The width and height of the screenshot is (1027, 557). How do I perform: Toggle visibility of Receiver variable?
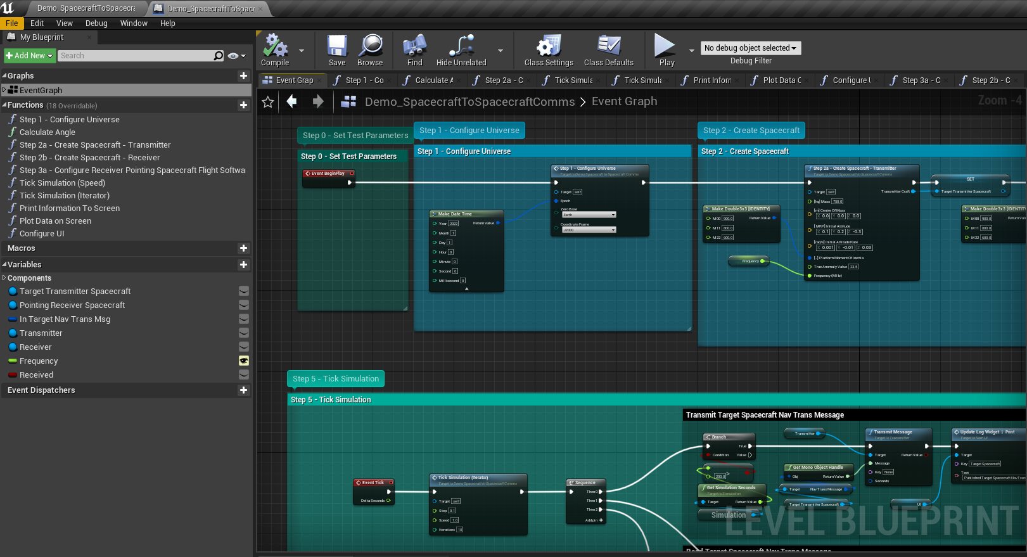(244, 347)
